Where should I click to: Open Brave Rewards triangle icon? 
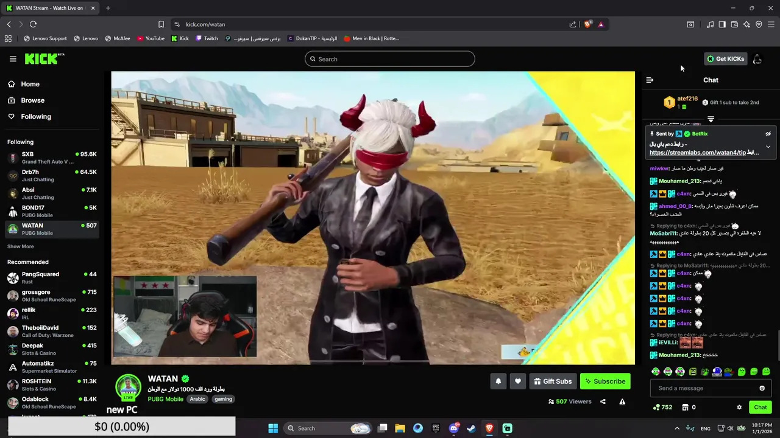[601, 24]
